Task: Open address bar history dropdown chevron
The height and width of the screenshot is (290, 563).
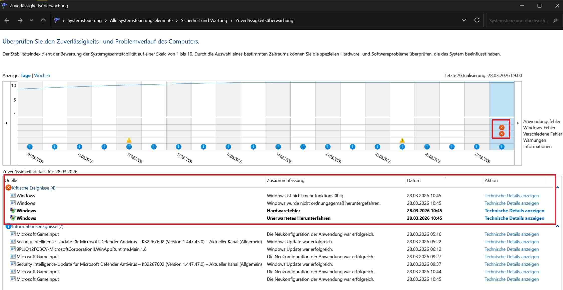Action: tap(464, 20)
